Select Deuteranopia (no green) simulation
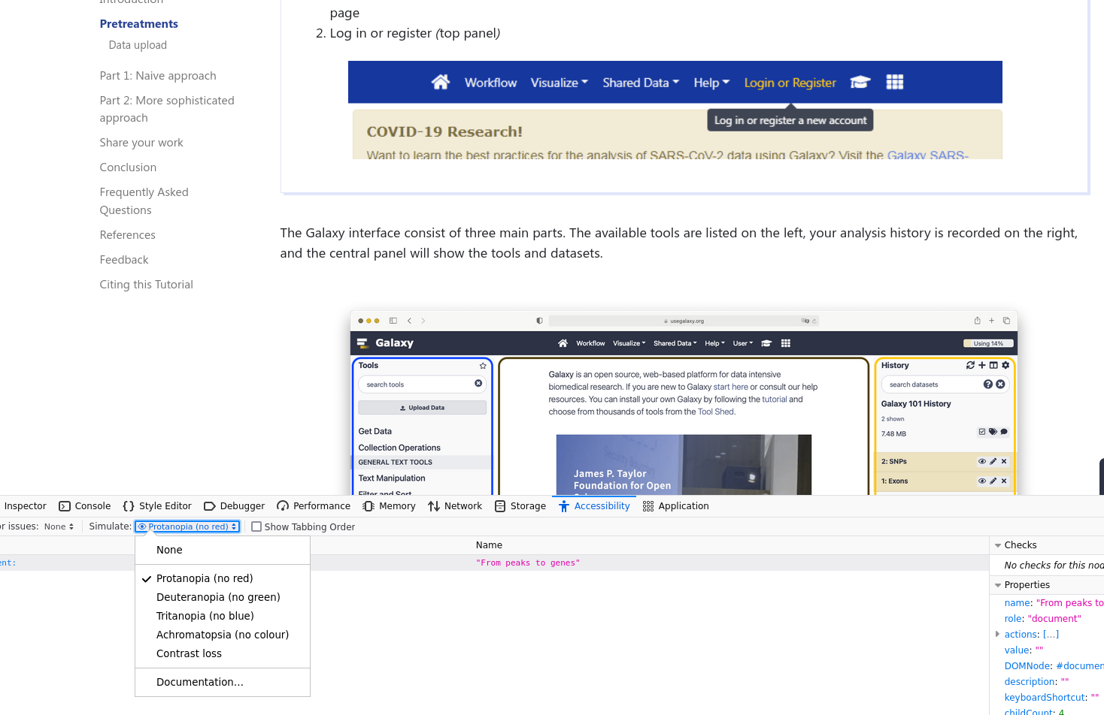1104x715 pixels. [218, 597]
